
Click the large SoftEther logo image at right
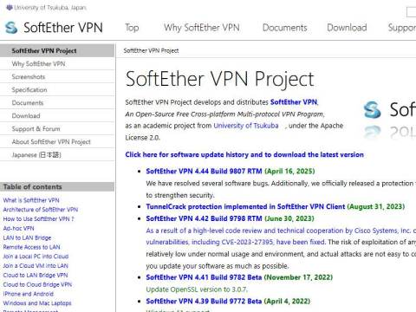[389, 120]
